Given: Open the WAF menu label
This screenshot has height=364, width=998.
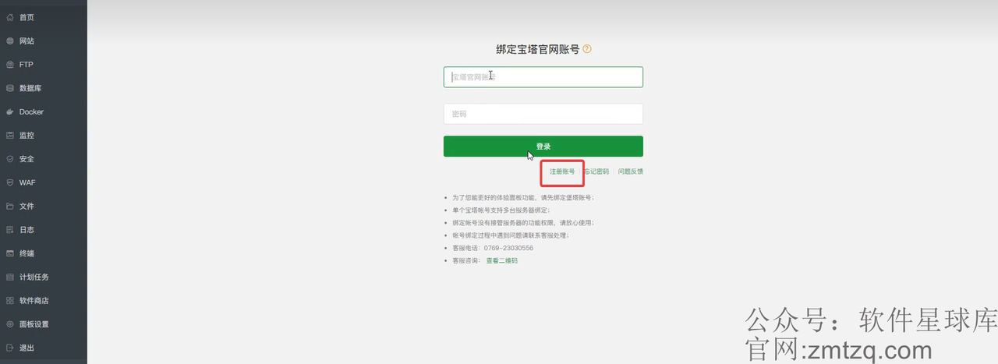Looking at the screenshot, I should [27, 182].
